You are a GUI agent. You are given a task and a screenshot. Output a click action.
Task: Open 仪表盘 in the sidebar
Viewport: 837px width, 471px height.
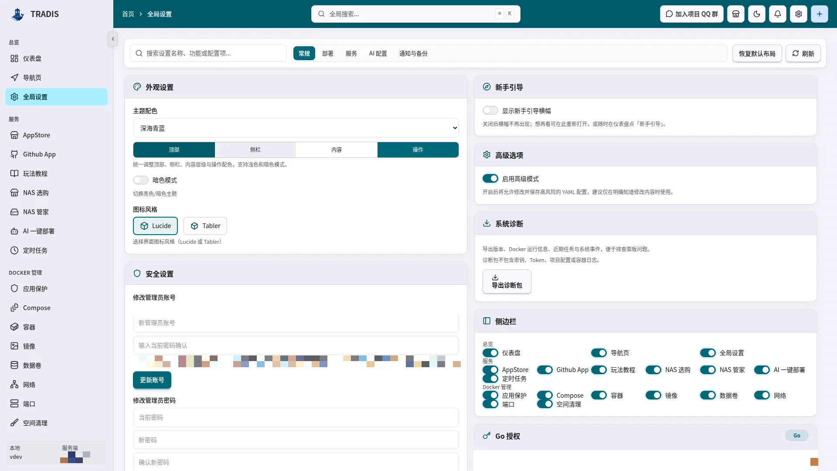(56, 58)
